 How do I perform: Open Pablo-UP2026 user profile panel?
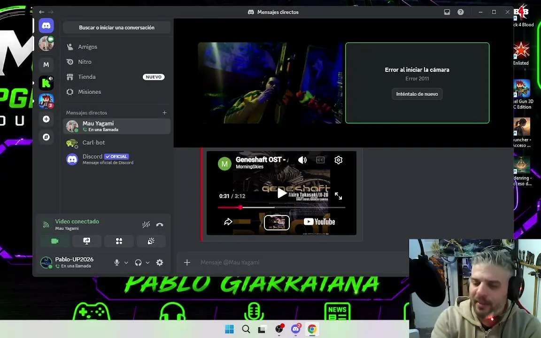(75, 262)
